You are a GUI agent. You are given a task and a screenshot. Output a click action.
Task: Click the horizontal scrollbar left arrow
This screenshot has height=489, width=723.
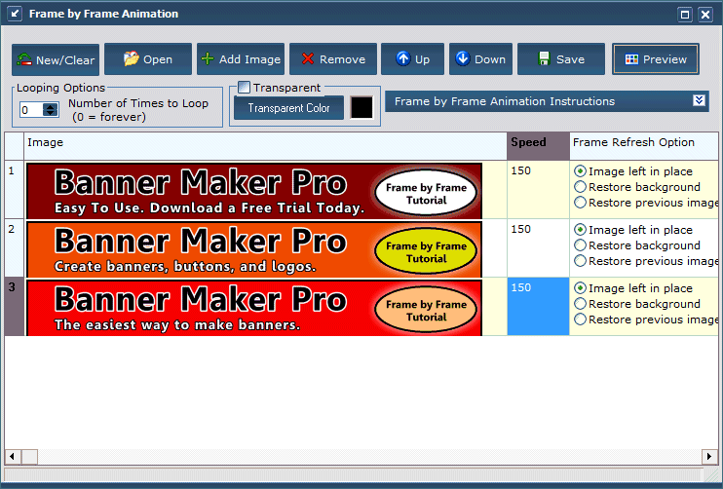(13, 457)
